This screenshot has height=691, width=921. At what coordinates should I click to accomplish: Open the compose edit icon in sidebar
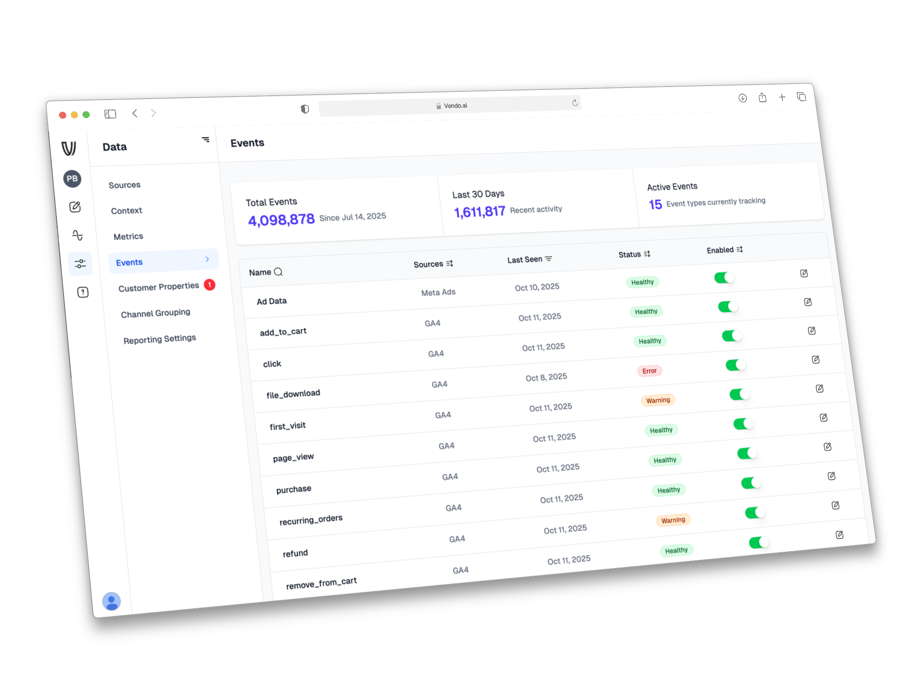click(x=75, y=207)
